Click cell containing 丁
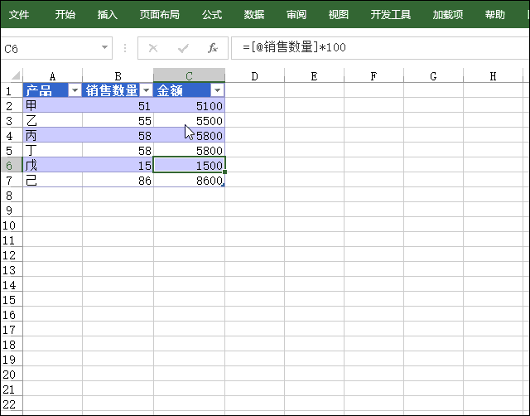The image size is (530, 416). tap(52, 150)
